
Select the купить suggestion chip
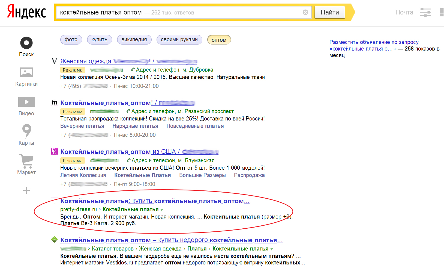click(99, 40)
